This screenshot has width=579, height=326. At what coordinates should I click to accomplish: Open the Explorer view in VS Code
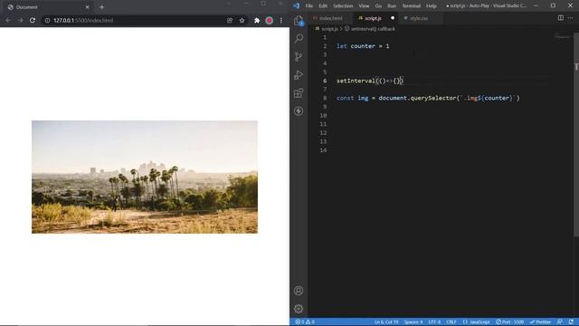(299, 21)
